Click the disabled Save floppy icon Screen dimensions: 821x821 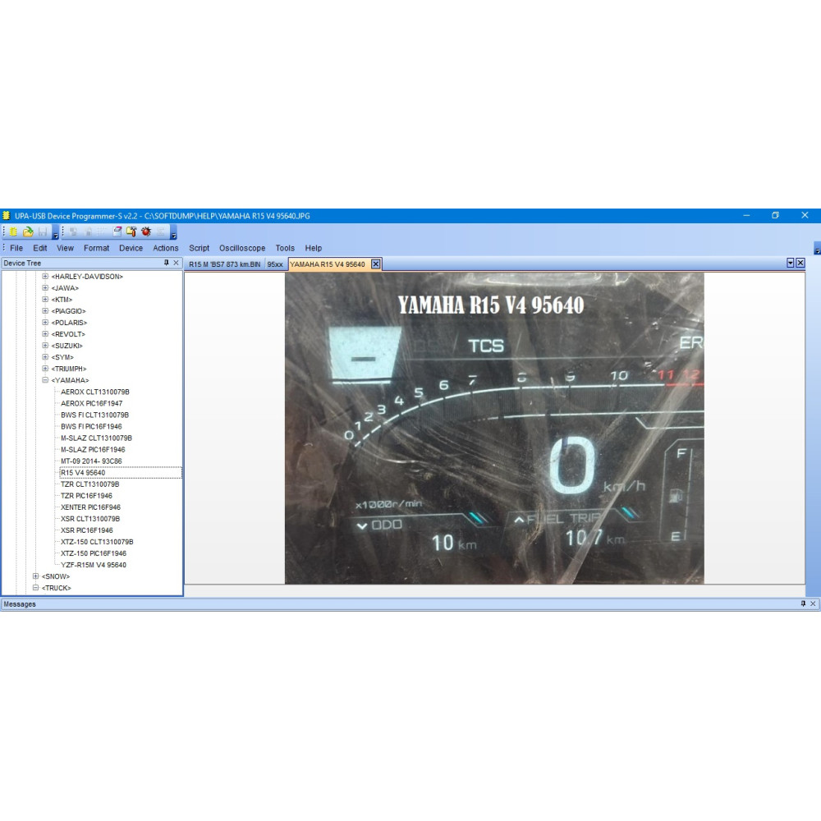pos(43,232)
